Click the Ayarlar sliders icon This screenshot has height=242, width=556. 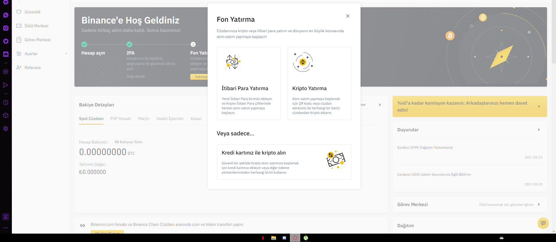pyautogui.click(x=19, y=54)
